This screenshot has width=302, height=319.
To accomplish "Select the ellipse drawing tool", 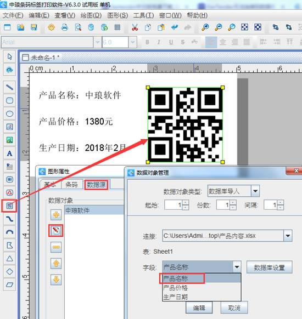I will (x=9, y=113).
